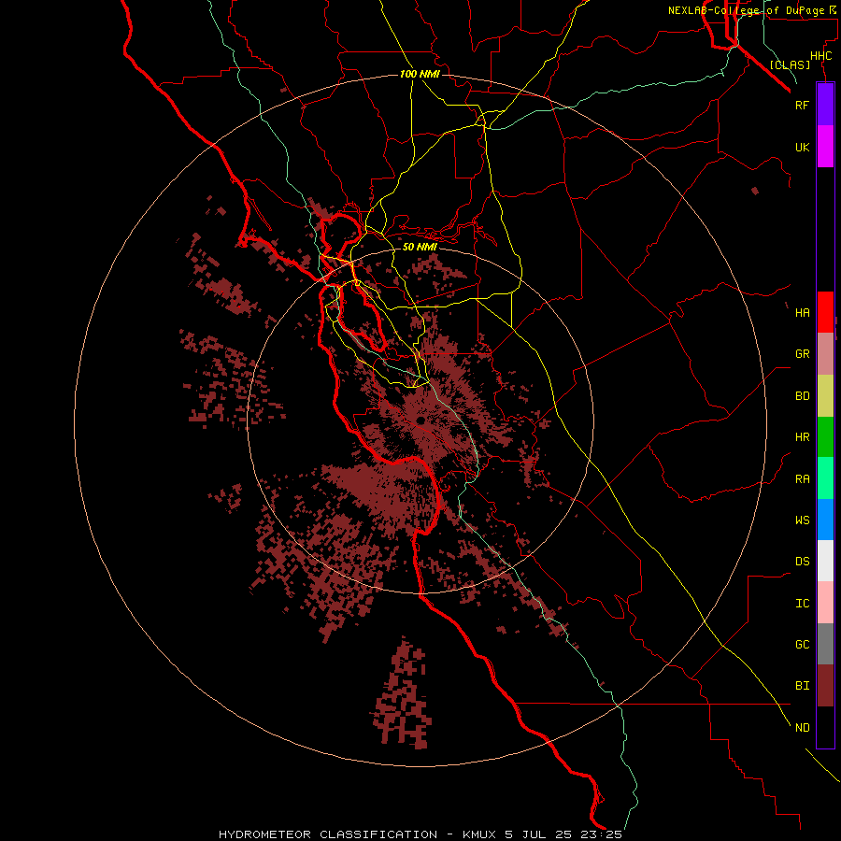The image size is (841, 841).
Task: Click the UK legend label
Action: point(802,147)
